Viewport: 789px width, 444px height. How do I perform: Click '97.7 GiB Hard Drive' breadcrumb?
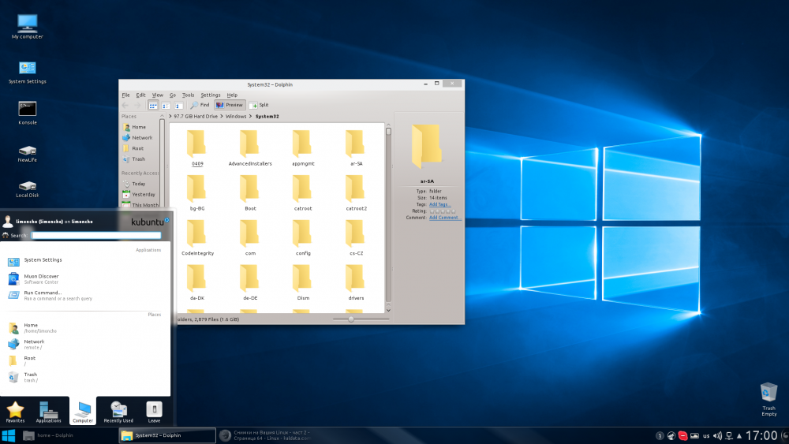coord(196,117)
